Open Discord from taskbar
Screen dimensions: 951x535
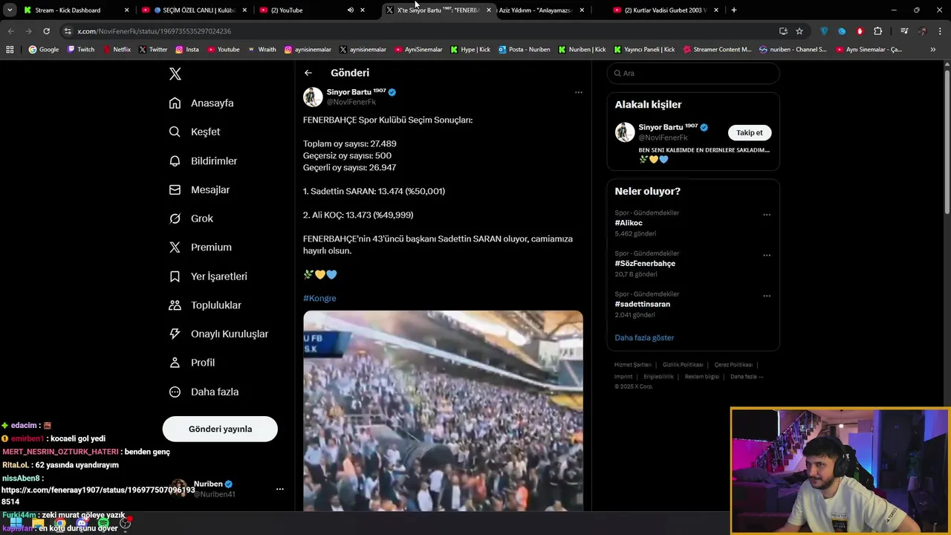coord(82,523)
